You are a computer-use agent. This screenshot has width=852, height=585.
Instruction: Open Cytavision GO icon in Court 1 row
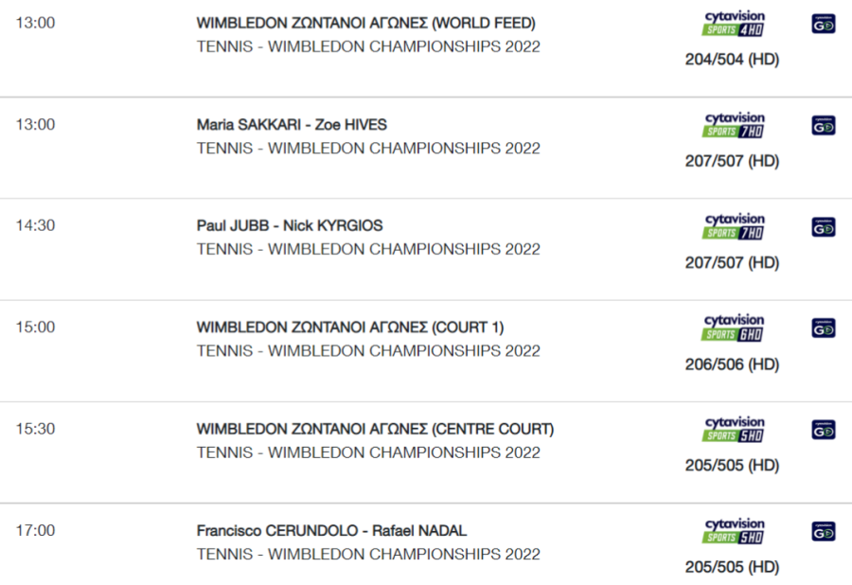click(824, 328)
